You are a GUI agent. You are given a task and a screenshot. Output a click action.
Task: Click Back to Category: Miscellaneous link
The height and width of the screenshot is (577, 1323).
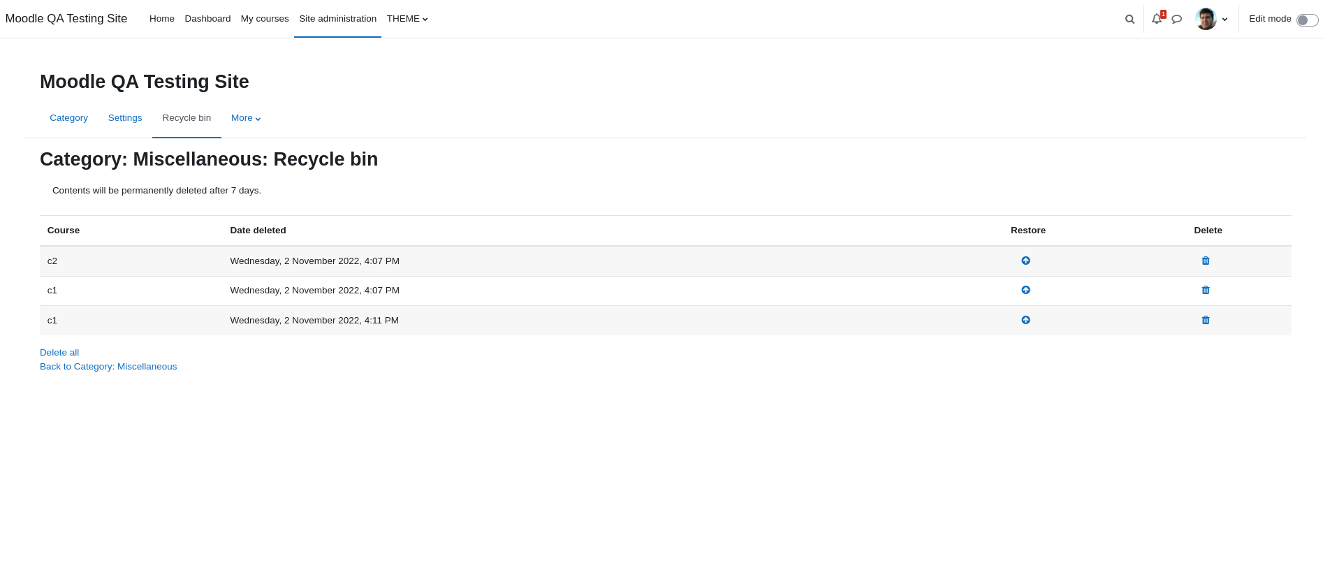click(108, 367)
